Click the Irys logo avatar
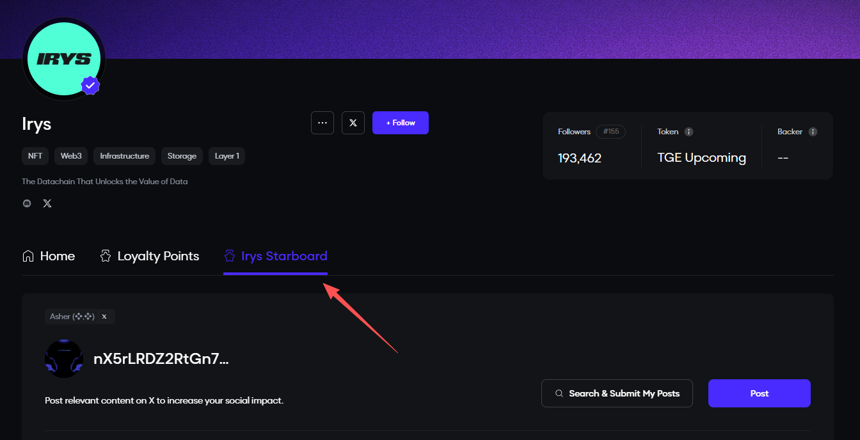This screenshot has width=860, height=440. tap(63, 59)
